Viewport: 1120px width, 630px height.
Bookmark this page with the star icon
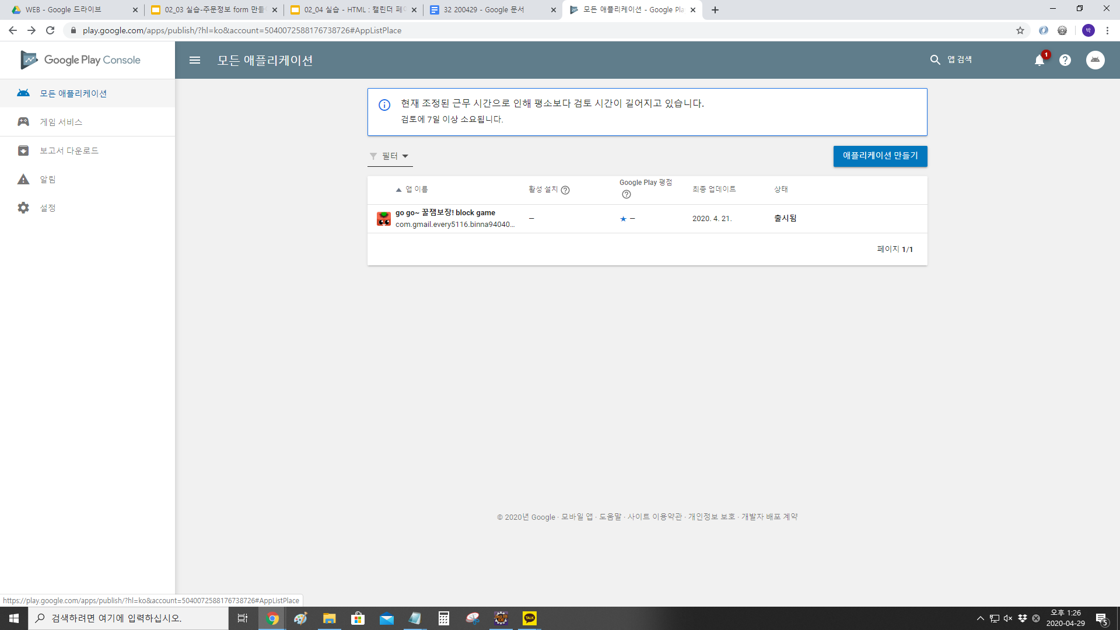(1020, 30)
